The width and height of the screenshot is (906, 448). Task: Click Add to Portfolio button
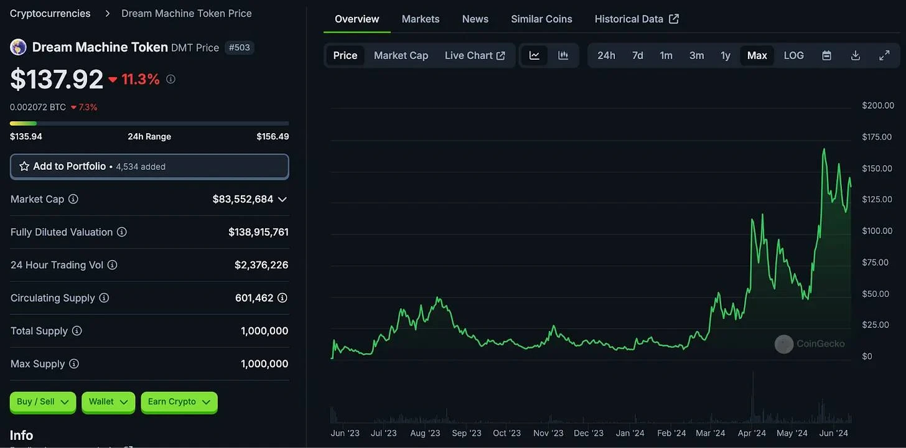coord(149,166)
